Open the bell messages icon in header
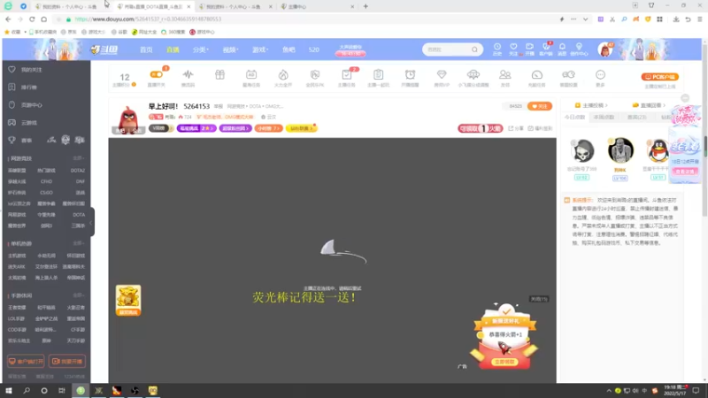The height and width of the screenshot is (398, 708). (562, 47)
